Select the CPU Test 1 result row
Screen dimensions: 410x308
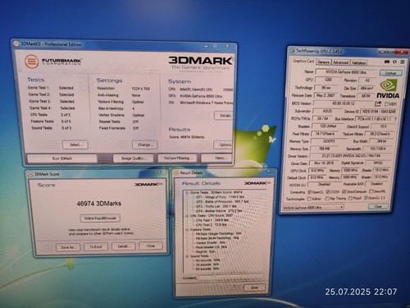click(212, 220)
